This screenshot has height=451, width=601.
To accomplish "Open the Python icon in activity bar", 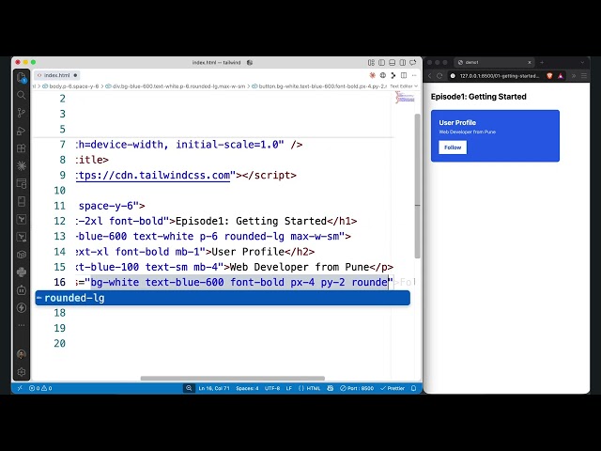I will point(22,272).
